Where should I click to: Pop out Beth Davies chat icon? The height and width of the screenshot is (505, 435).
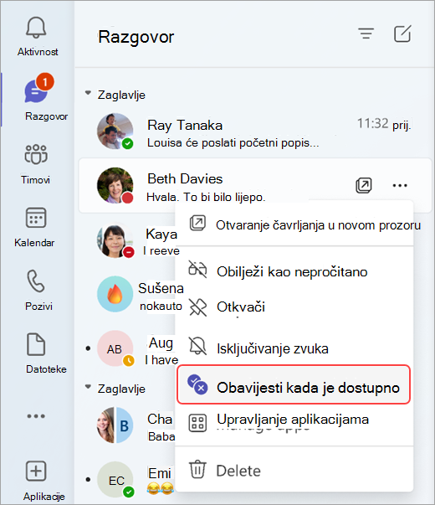[x=364, y=186]
